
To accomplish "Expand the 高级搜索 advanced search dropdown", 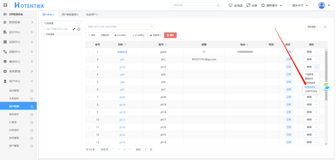I will (x=313, y=27).
